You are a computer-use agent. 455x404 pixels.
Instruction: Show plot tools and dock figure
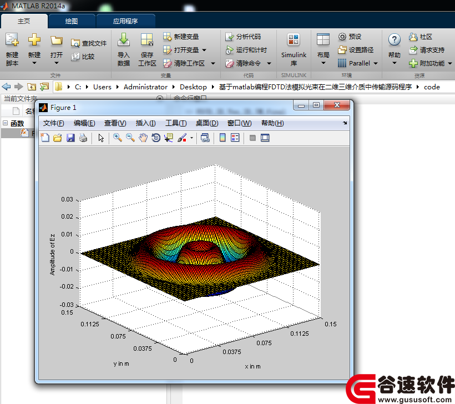coord(265,138)
